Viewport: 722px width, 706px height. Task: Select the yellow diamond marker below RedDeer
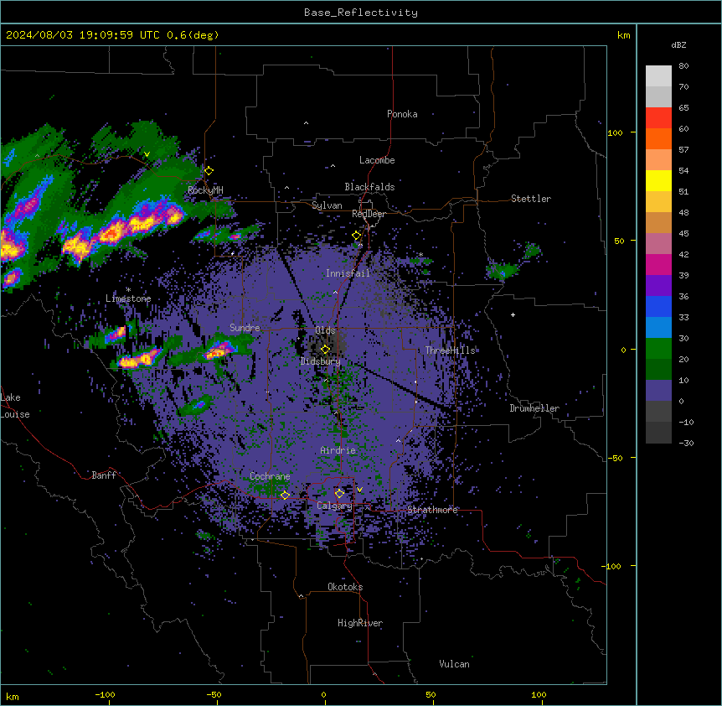(357, 236)
